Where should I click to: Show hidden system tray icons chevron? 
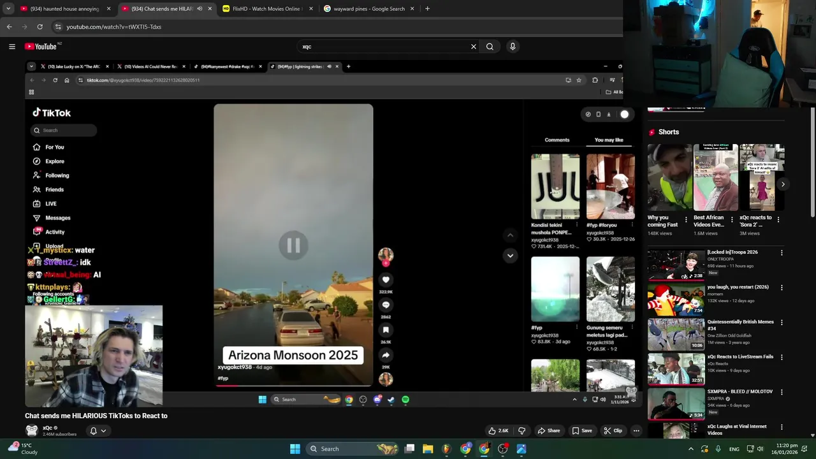coord(691,449)
